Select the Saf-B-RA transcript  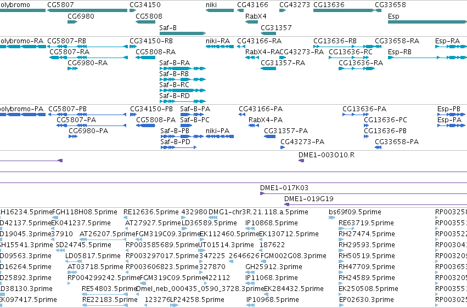[183, 69]
